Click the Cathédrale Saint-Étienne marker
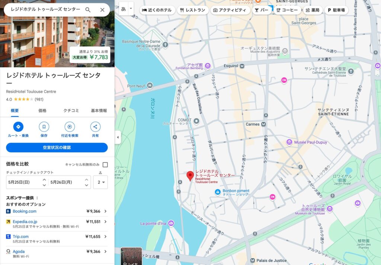 [x=351, y=71]
